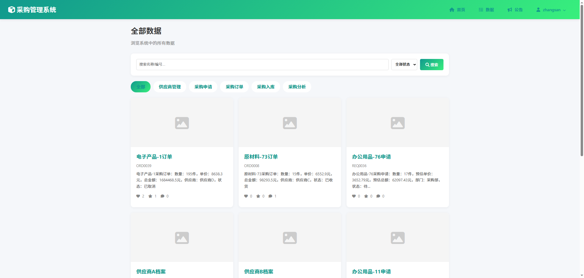Click the green 搜索 button
Image resolution: width=584 pixels, height=278 pixels.
[x=432, y=64]
